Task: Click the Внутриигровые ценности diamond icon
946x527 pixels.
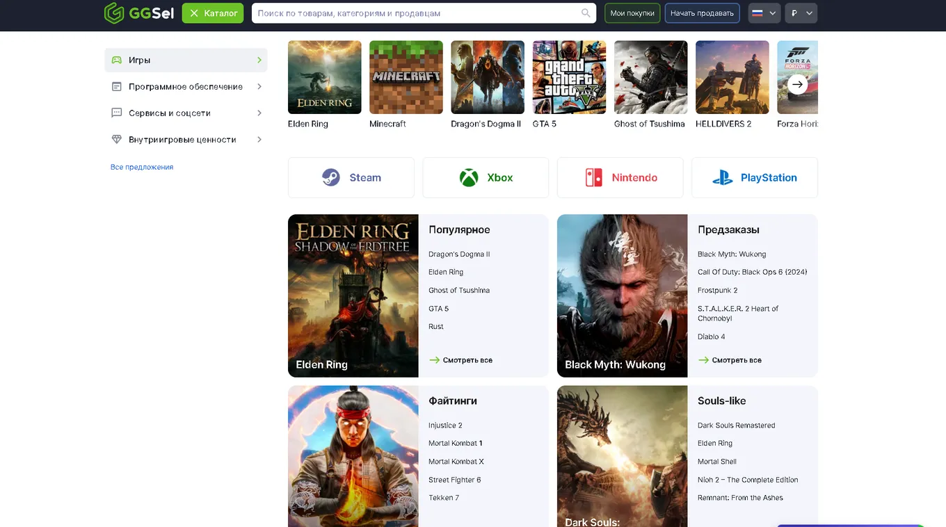Action: [x=117, y=140]
